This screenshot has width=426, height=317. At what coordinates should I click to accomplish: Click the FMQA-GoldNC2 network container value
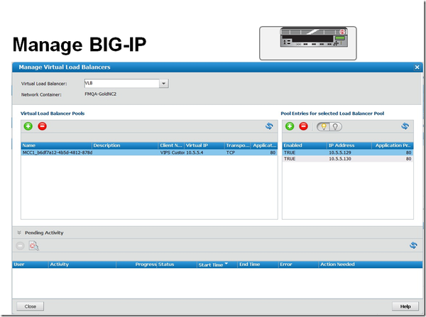(101, 94)
